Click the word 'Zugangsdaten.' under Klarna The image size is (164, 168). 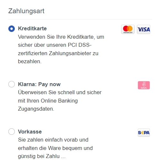[x=36, y=109]
